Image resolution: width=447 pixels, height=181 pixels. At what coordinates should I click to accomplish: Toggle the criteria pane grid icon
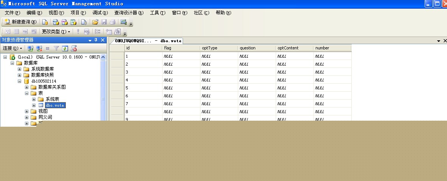coord(17,32)
